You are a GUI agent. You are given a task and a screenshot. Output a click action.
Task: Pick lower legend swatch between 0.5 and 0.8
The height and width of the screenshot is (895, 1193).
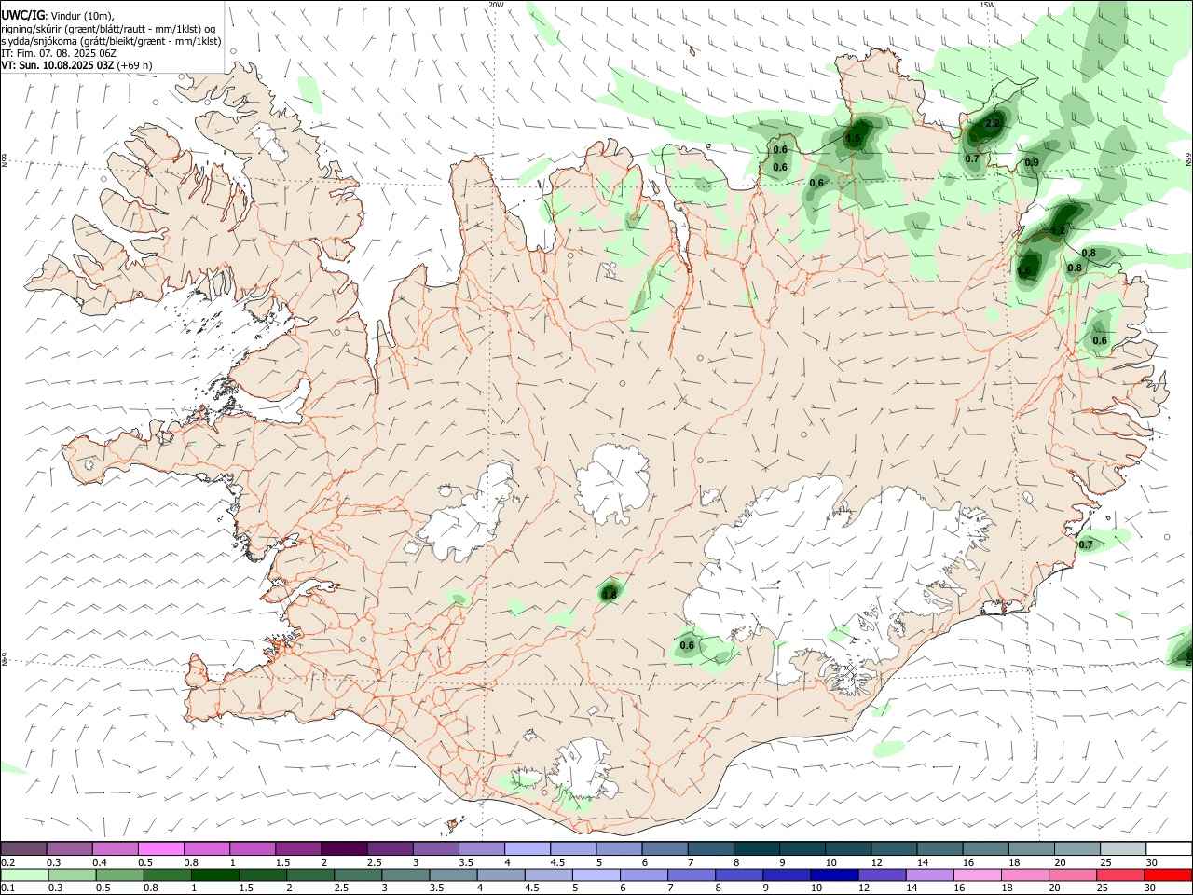(x=120, y=875)
